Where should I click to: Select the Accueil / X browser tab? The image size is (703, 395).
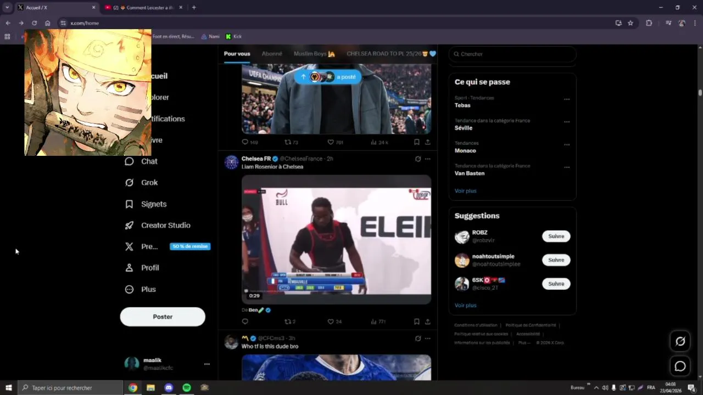pos(55,8)
